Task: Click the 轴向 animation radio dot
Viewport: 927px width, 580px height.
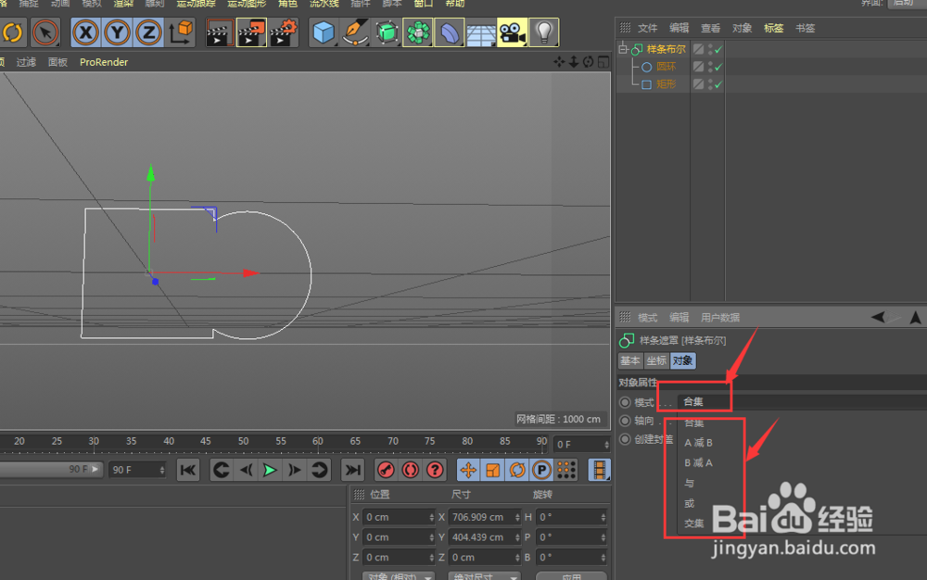Action: coord(625,421)
